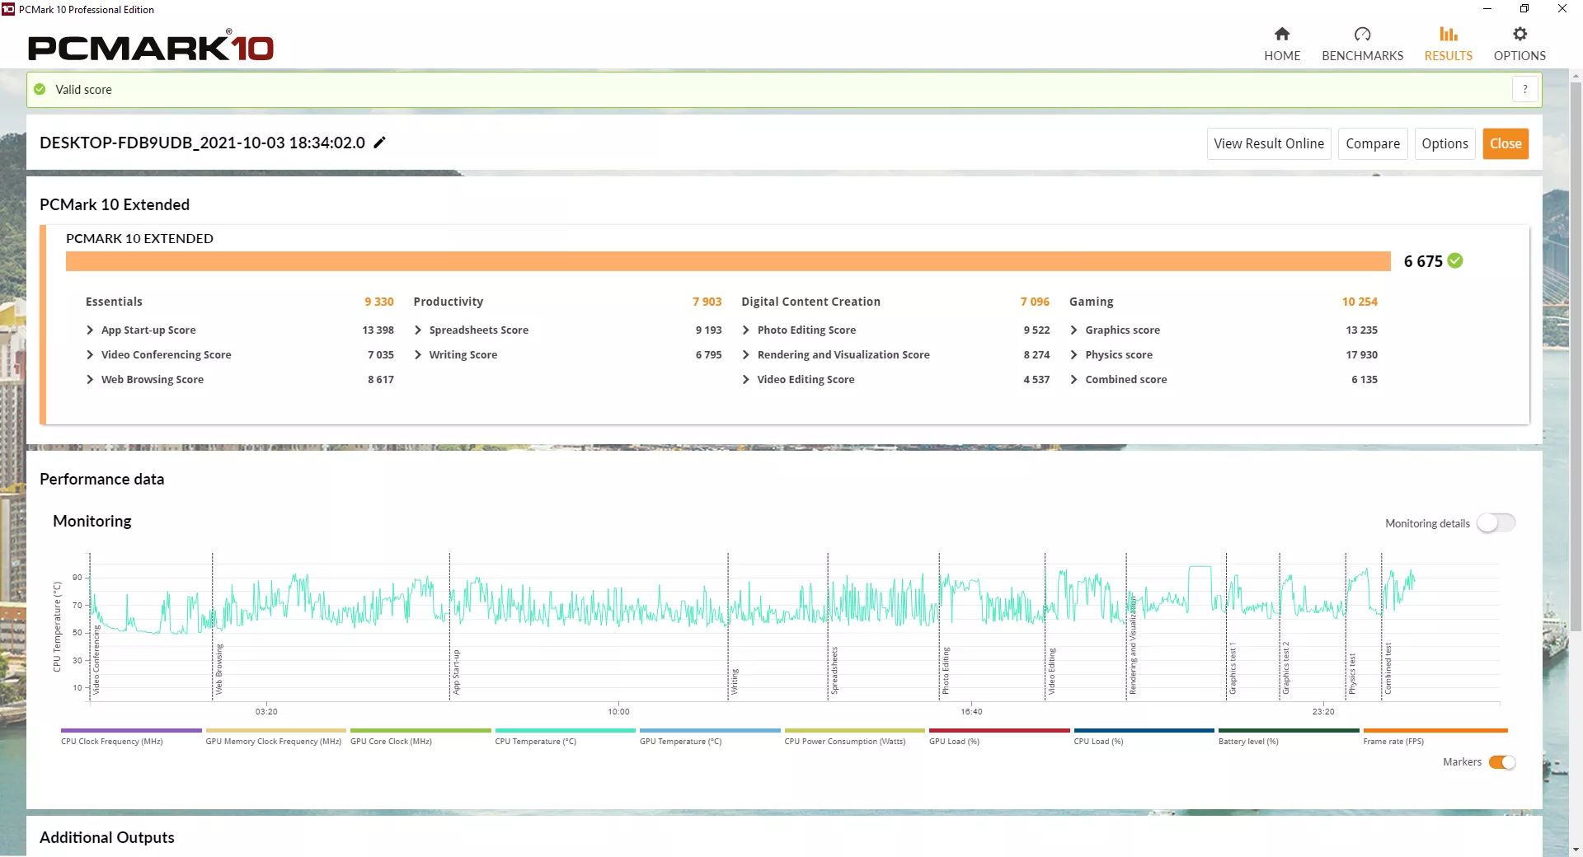Click the orange PCMark 10 Extended score bar
The width and height of the screenshot is (1583, 857).
coord(728,261)
